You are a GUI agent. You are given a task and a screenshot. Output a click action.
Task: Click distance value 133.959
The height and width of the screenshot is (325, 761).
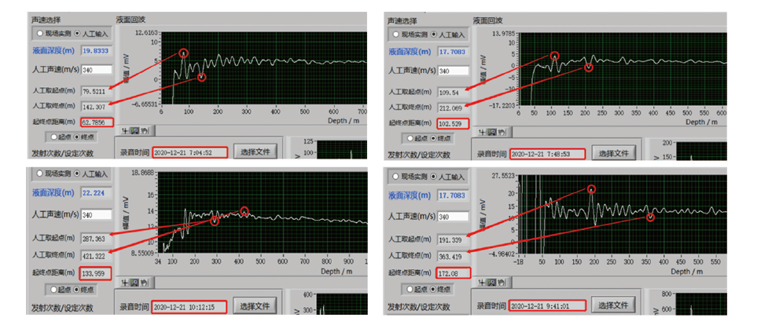point(96,273)
